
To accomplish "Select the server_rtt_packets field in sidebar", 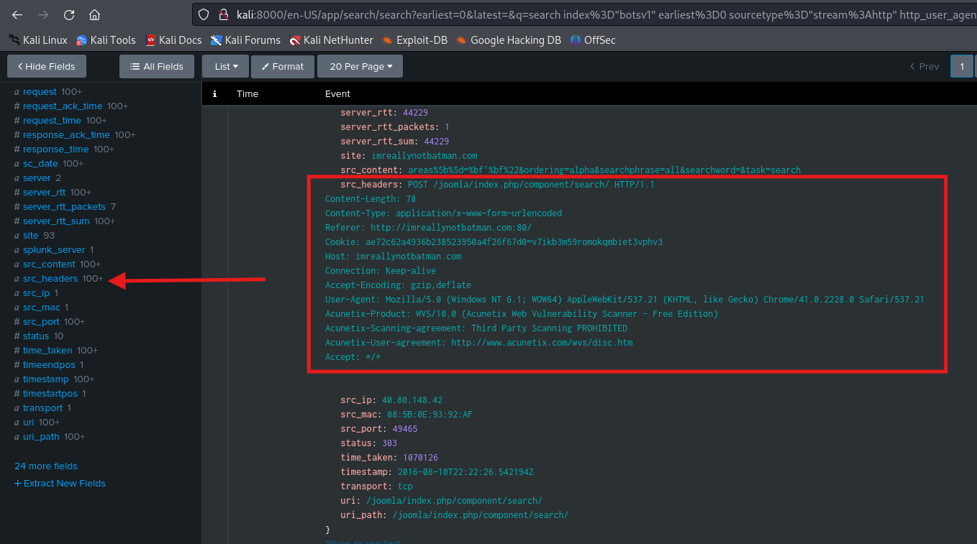I will tap(64, 207).
